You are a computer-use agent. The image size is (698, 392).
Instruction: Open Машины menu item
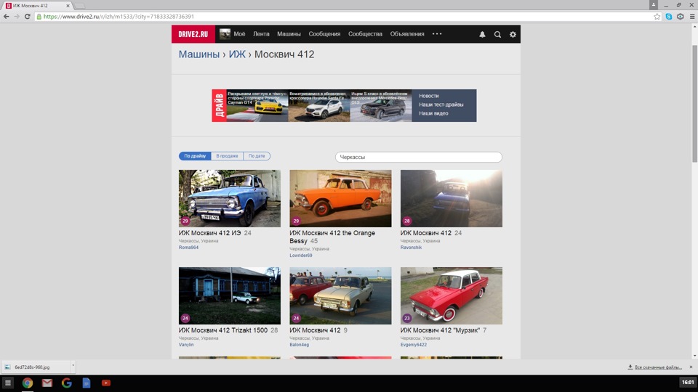(289, 34)
